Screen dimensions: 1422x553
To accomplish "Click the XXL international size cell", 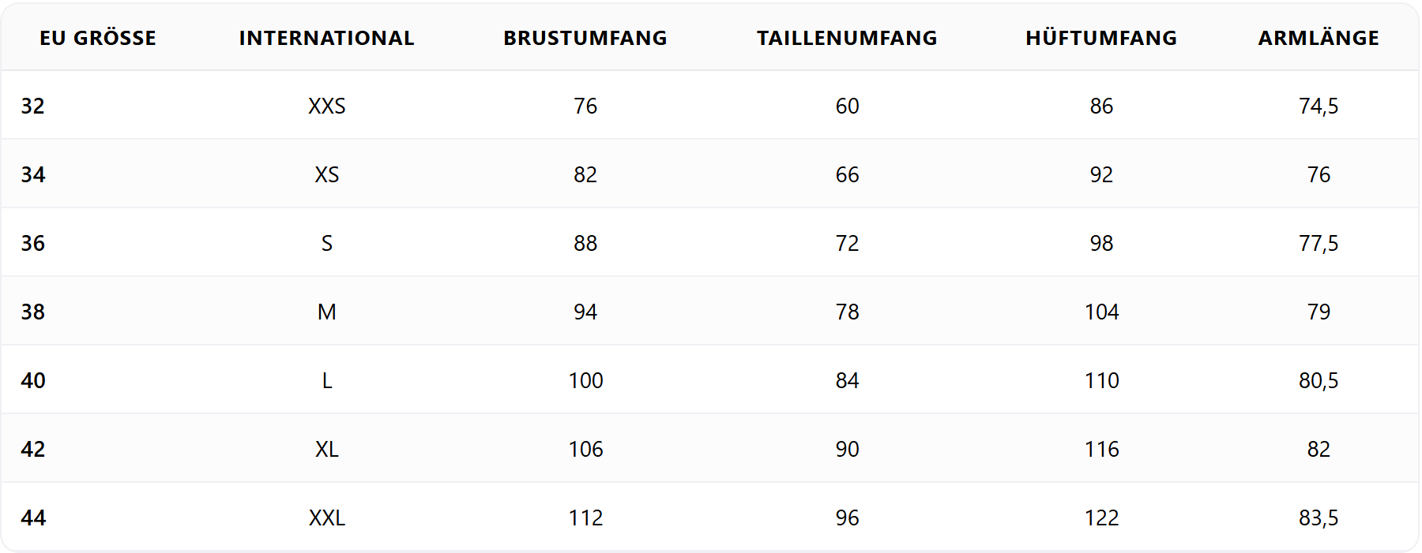I will tap(326, 518).
